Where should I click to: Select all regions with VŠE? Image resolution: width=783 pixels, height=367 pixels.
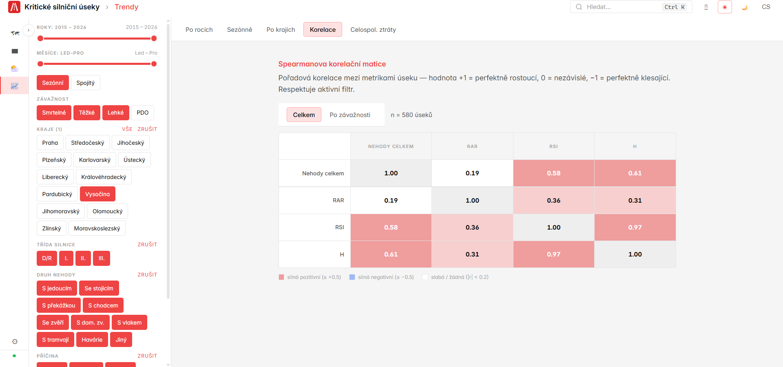pyautogui.click(x=127, y=129)
